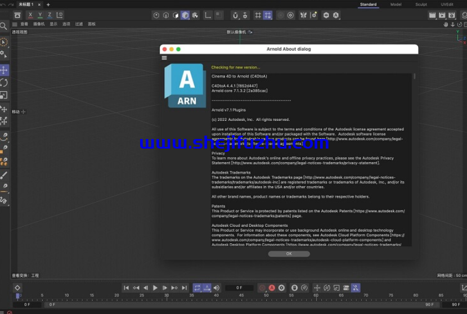Click the axis mode L-shaped icon
Image resolution: width=467 pixels, height=314 pixels.
pyautogui.click(x=208, y=15)
